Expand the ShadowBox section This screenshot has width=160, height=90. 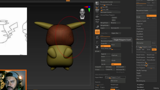pyautogui.click(x=140, y=29)
